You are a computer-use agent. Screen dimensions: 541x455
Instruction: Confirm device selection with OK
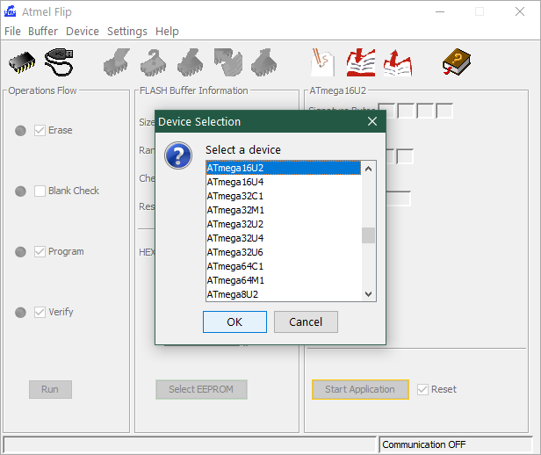(234, 321)
